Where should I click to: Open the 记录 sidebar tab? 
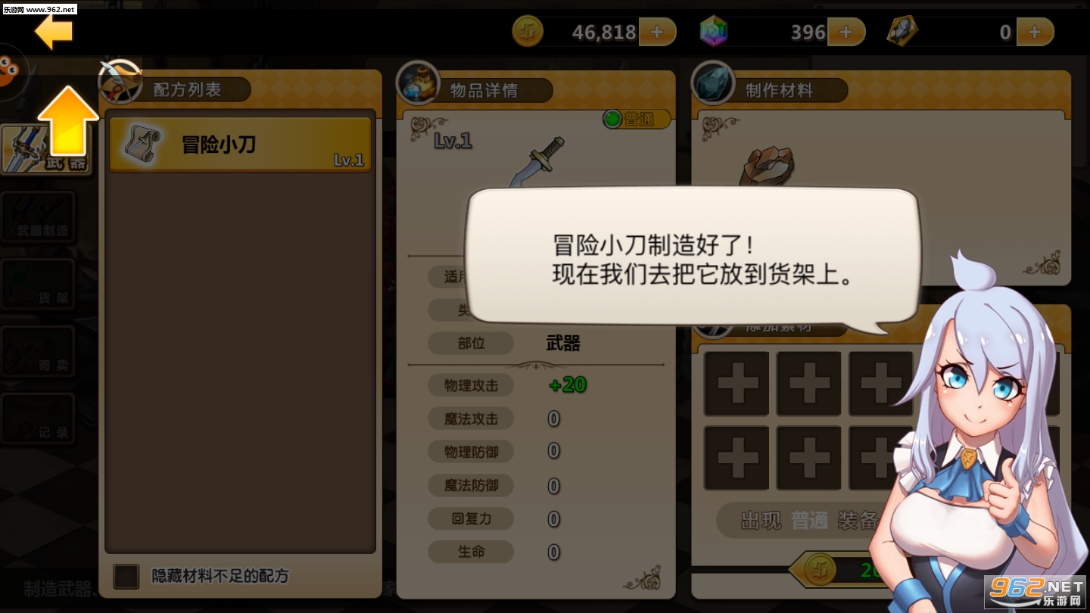pyautogui.click(x=38, y=419)
